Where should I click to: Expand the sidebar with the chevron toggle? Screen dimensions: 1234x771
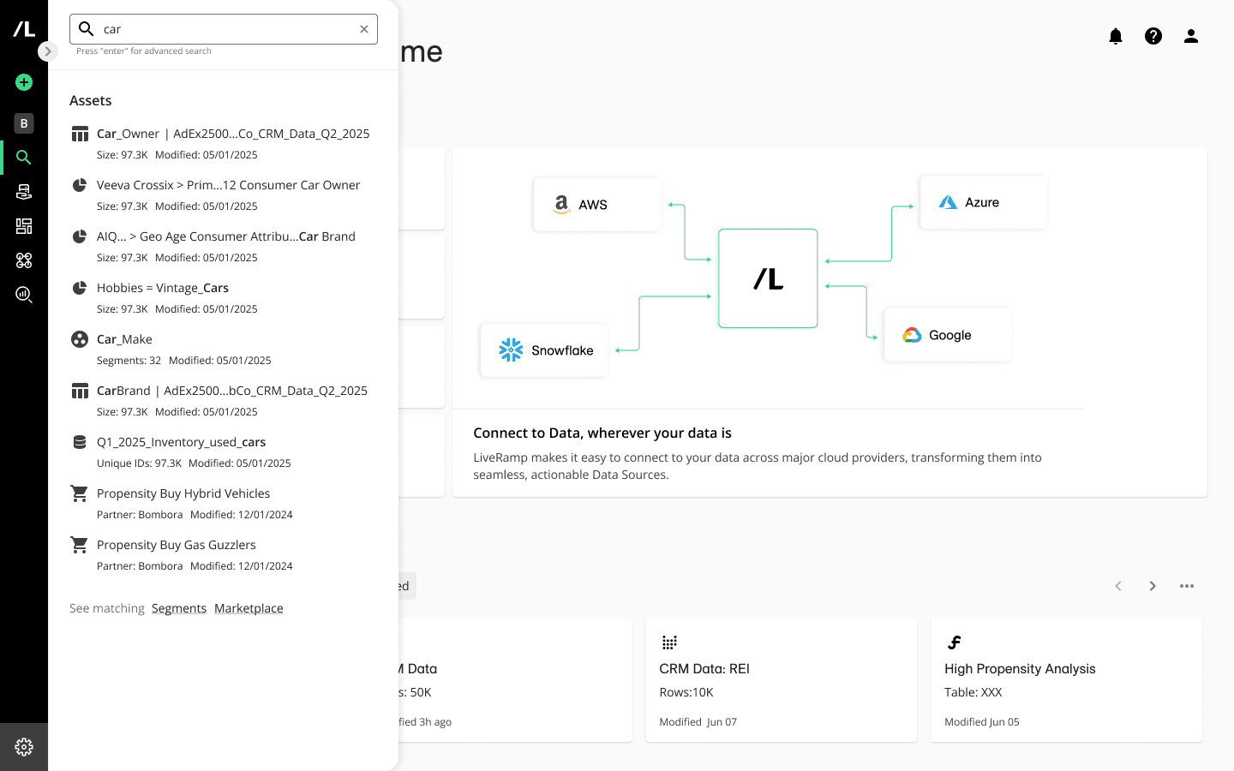pos(48,51)
